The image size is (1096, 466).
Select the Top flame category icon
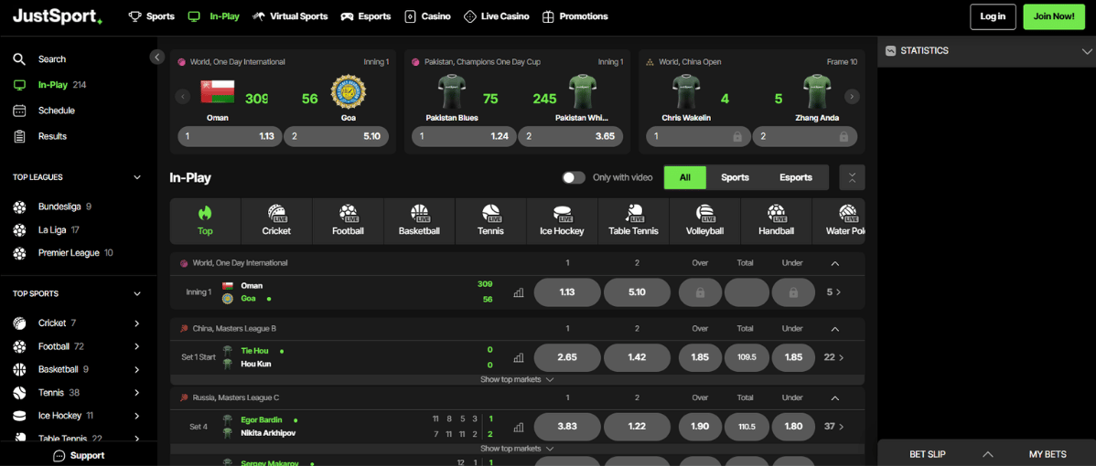click(205, 213)
